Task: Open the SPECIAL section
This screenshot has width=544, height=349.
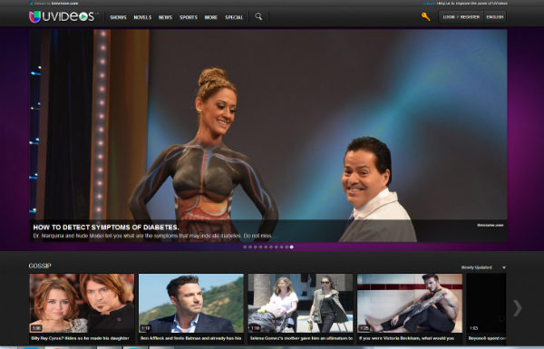Action: [234, 17]
